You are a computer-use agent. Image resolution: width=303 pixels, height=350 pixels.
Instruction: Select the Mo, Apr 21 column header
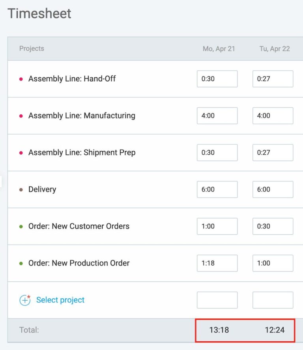[x=219, y=49]
